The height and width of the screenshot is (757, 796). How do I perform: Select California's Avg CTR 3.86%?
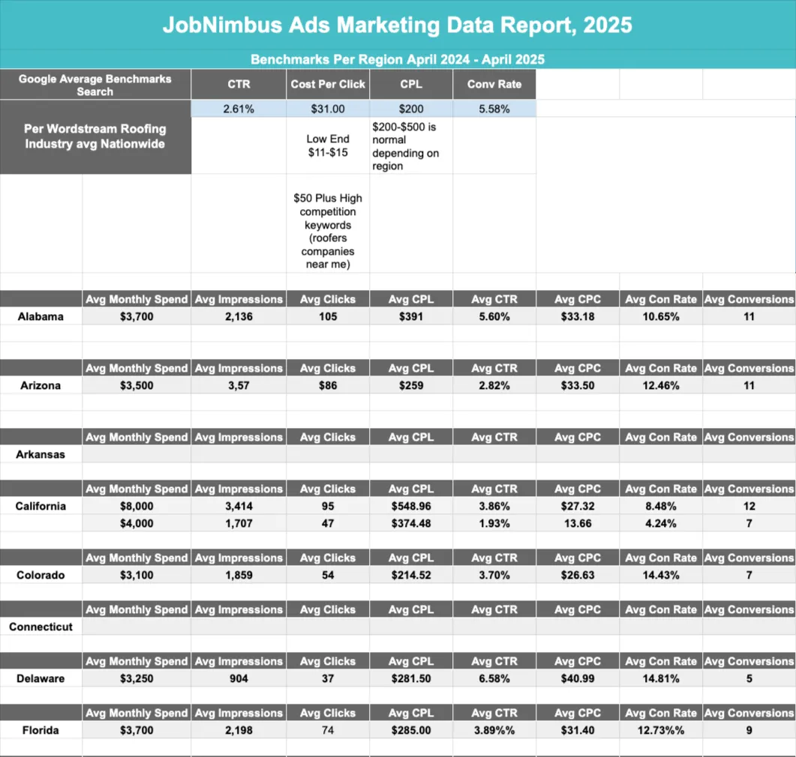click(x=494, y=506)
